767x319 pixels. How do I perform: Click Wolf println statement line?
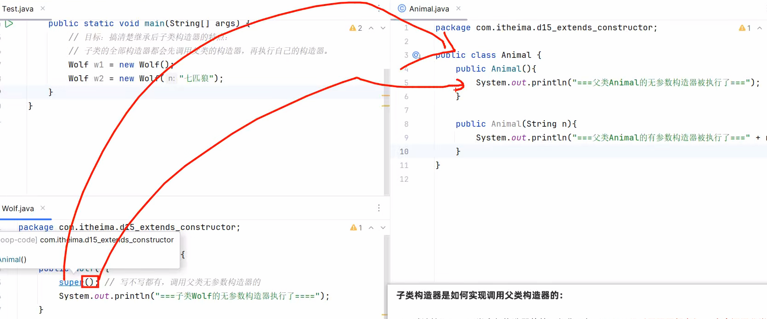194,296
